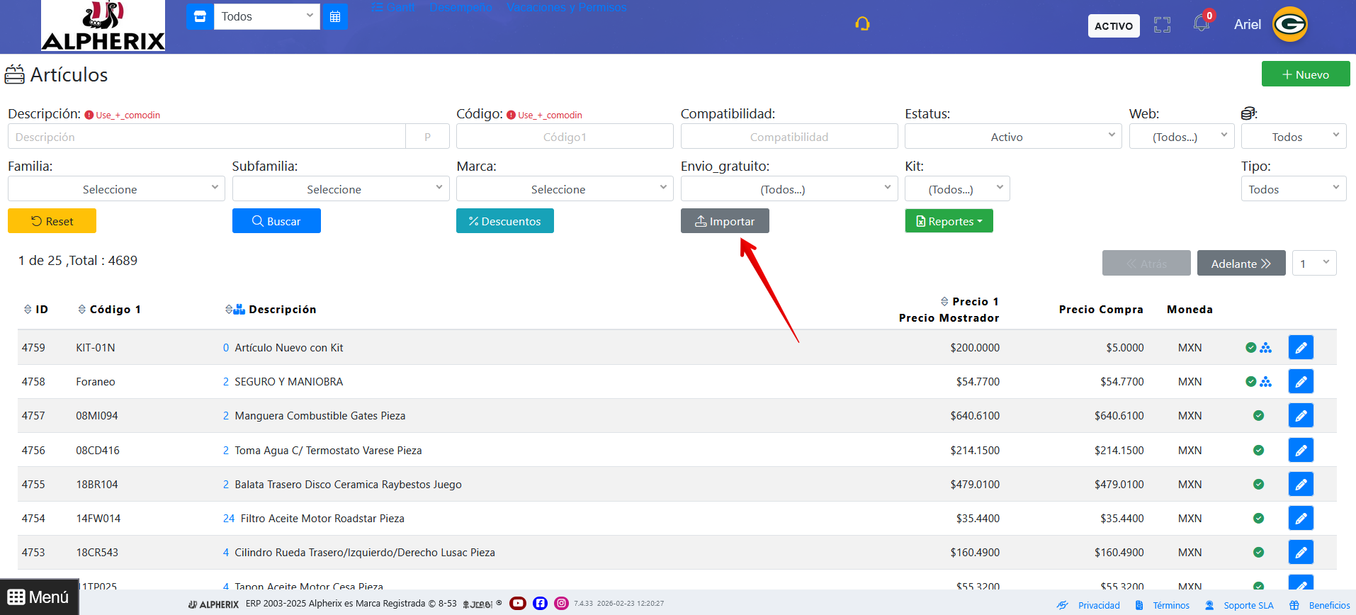Viewport: 1356px width, 615px height.
Task: Open the YouTube icon in footer
Action: tap(518, 603)
